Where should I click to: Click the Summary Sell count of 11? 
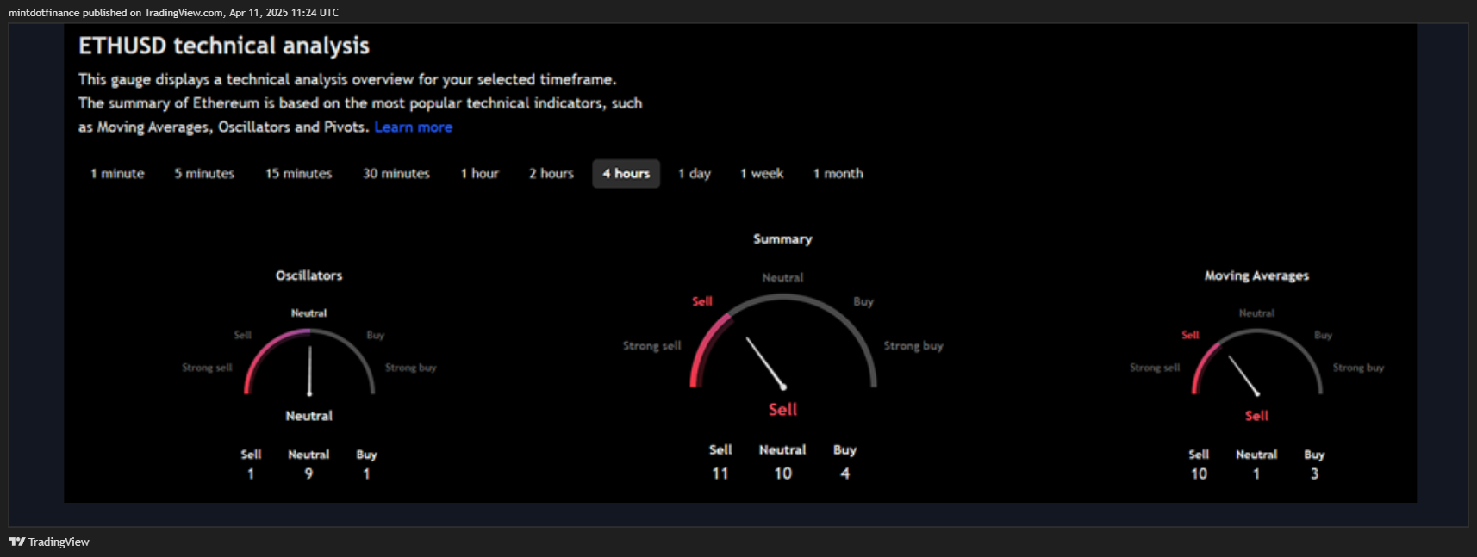click(x=720, y=473)
